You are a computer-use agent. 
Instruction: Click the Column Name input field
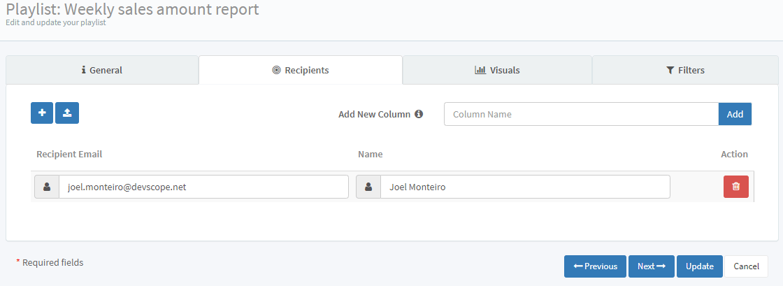(581, 114)
